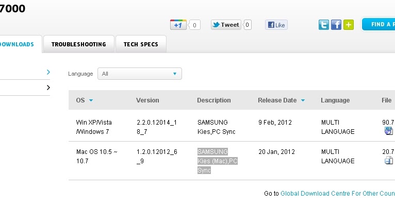Click the Facebook Like button
The image size is (395, 207).
tap(276, 25)
